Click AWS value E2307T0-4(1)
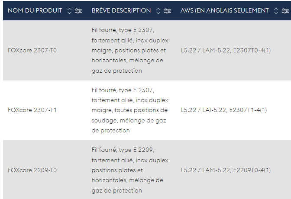 click(x=252, y=51)
